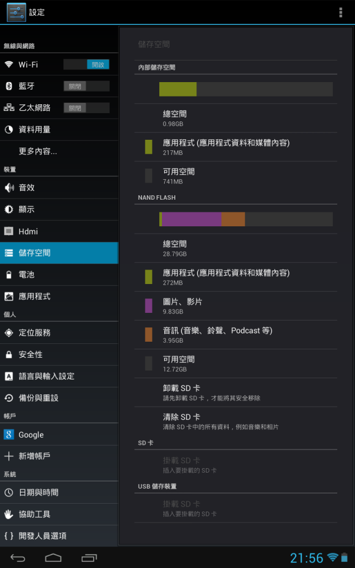Enable the 乙太網路 Ethernet switch
355x568 pixels.
(x=86, y=108)
